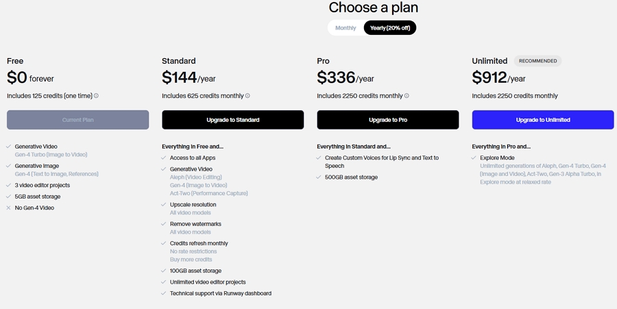Click info icon beside Pro 2250 credits
The height and width of the screenshot is (309, 617).
(407, 96)
